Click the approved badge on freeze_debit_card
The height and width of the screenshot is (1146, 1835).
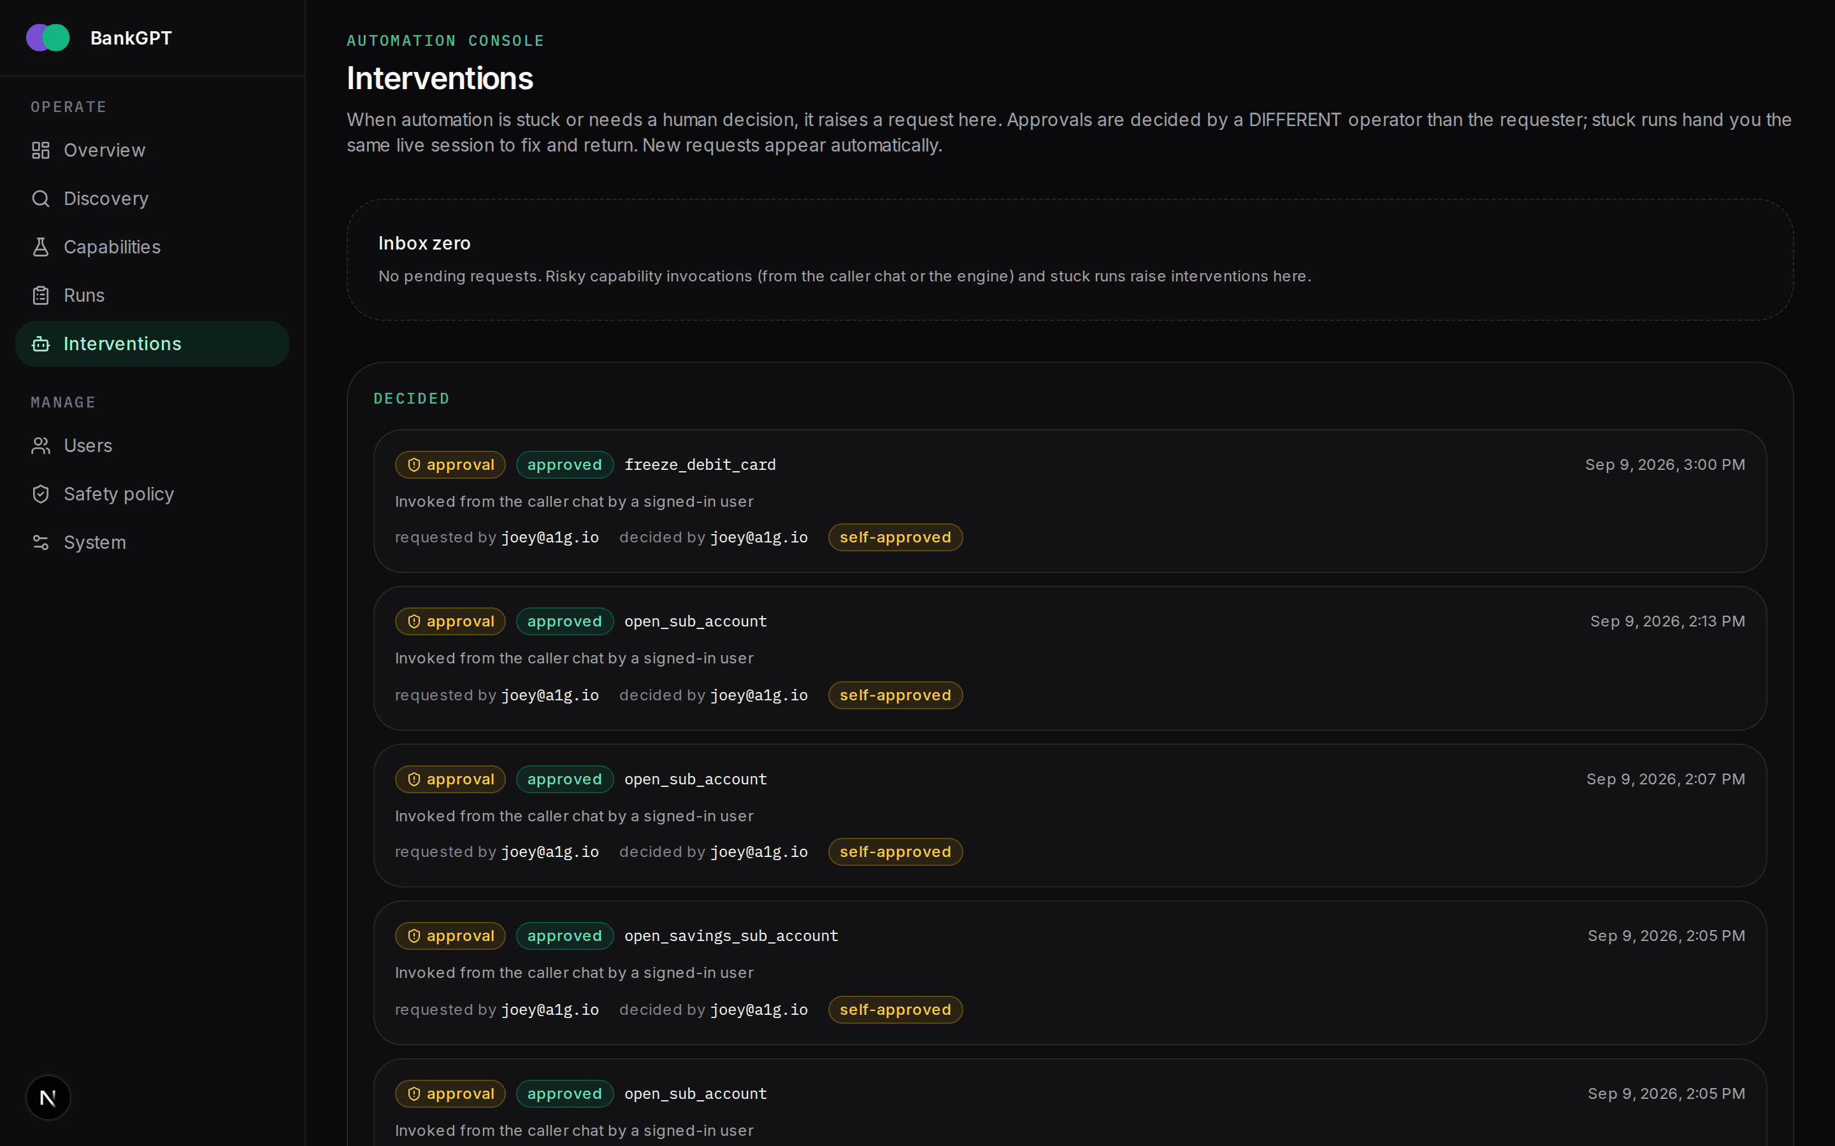pyautogui.click(x=564, y=465)
